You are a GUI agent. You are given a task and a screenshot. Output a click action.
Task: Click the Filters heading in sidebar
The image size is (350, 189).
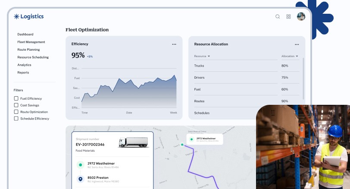[18, 90]
